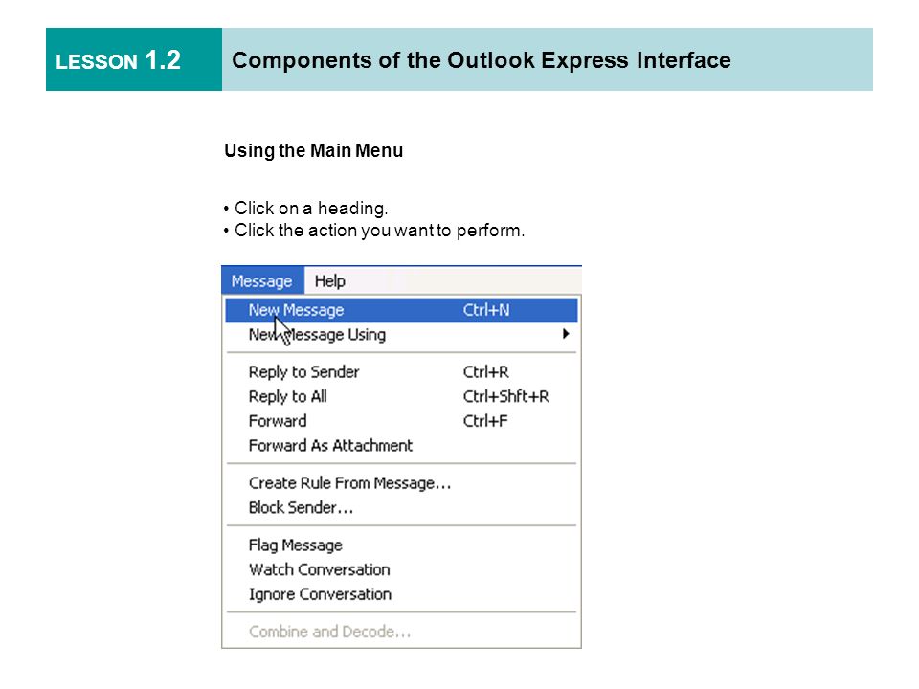The width and height of the screenshot is (919, 689).
Task: Click the Ctrl+Shft+R shortcut text
Action: (x=505, y=396)
